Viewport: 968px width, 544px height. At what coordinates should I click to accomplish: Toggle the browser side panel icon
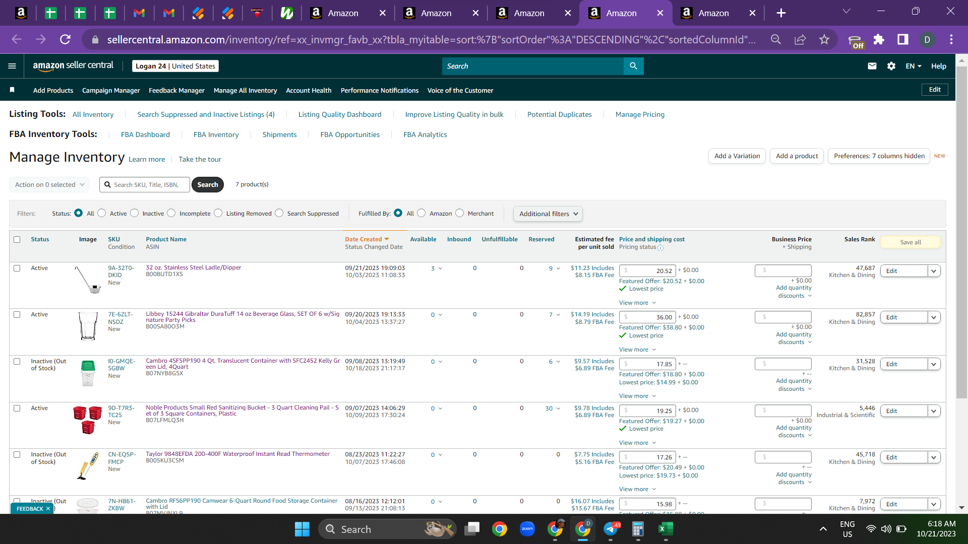(x=903, y=39)
